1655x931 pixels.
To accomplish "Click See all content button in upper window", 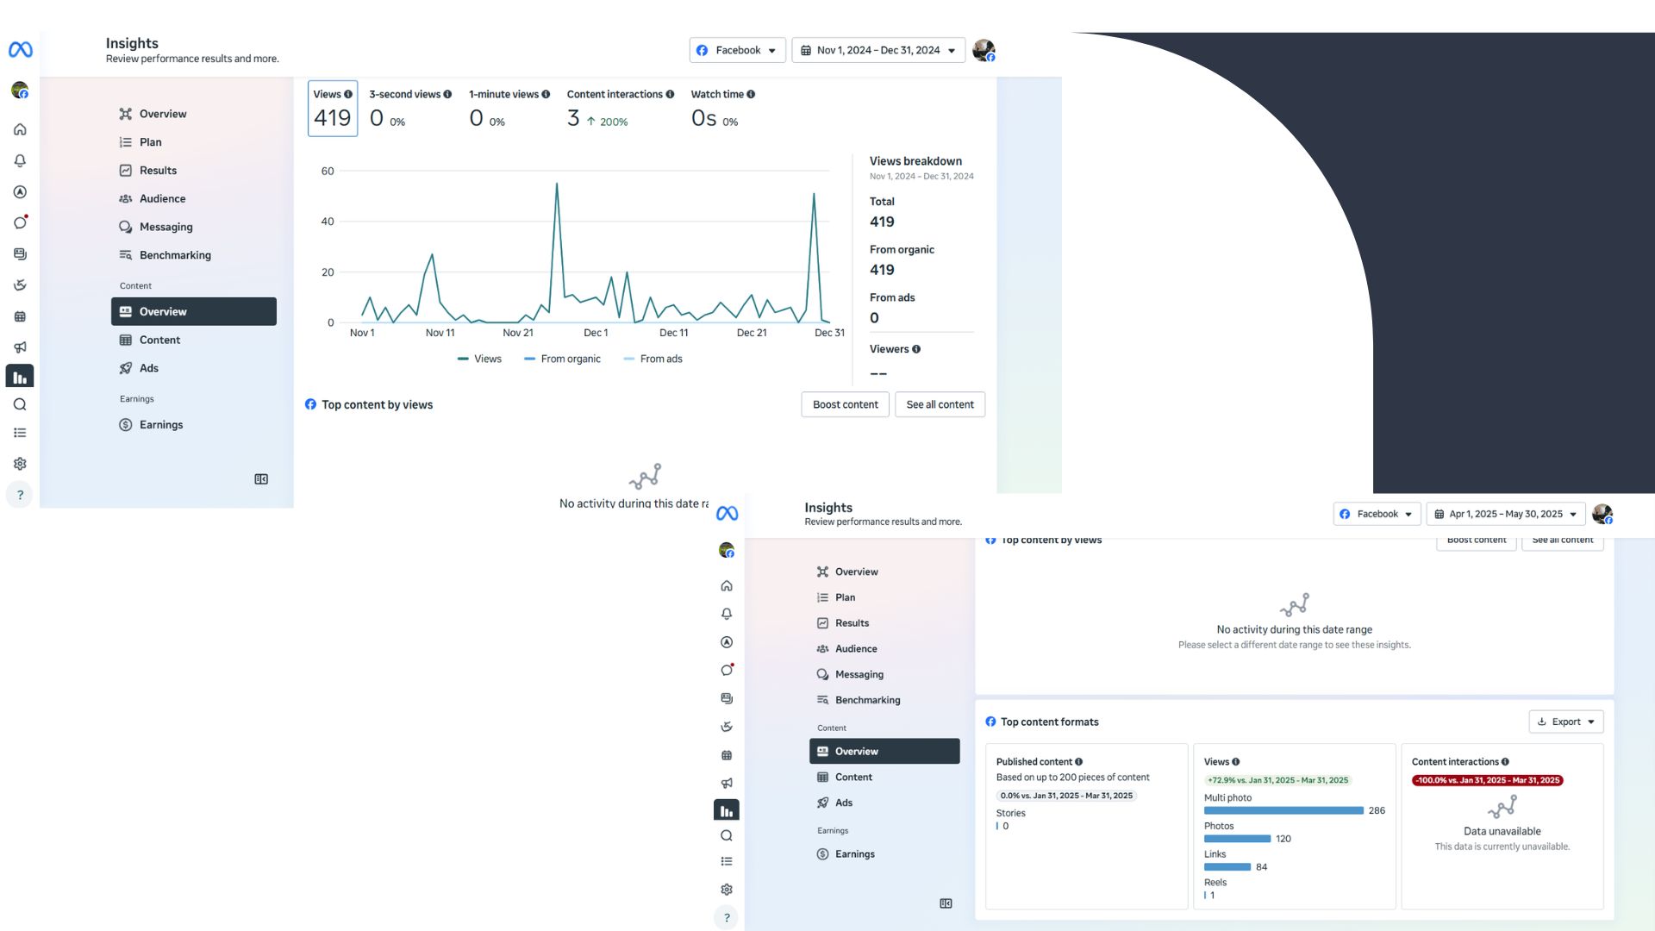I will (x=940, y=404).
